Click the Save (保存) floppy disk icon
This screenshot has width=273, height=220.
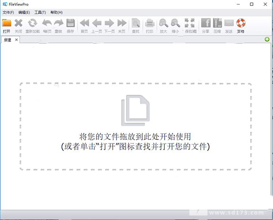coord(71,23)
